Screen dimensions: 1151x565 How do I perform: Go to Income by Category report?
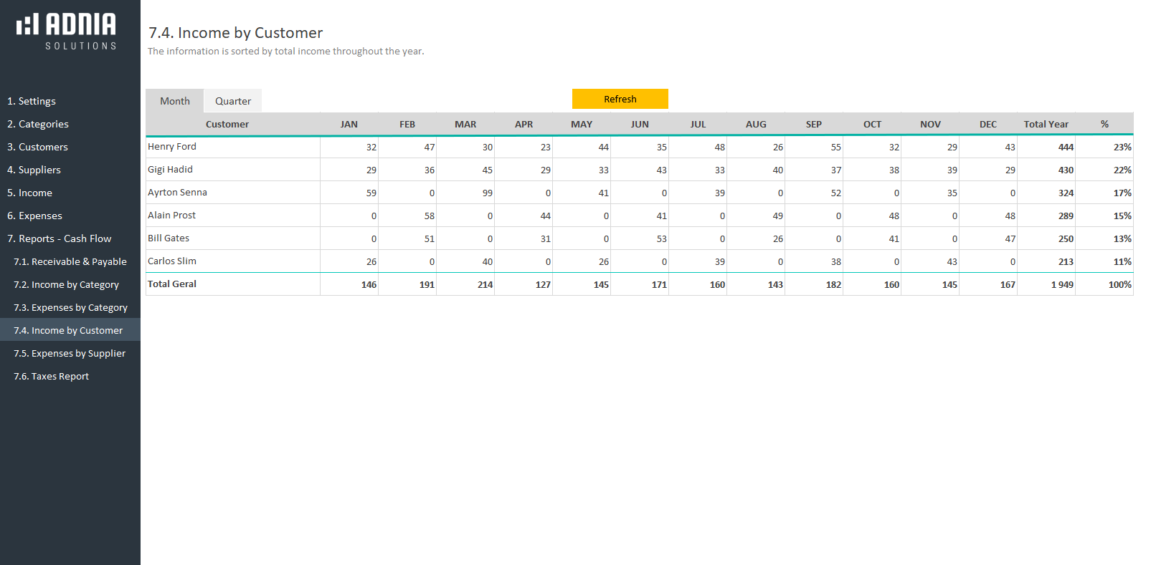(x=66, y=284)
